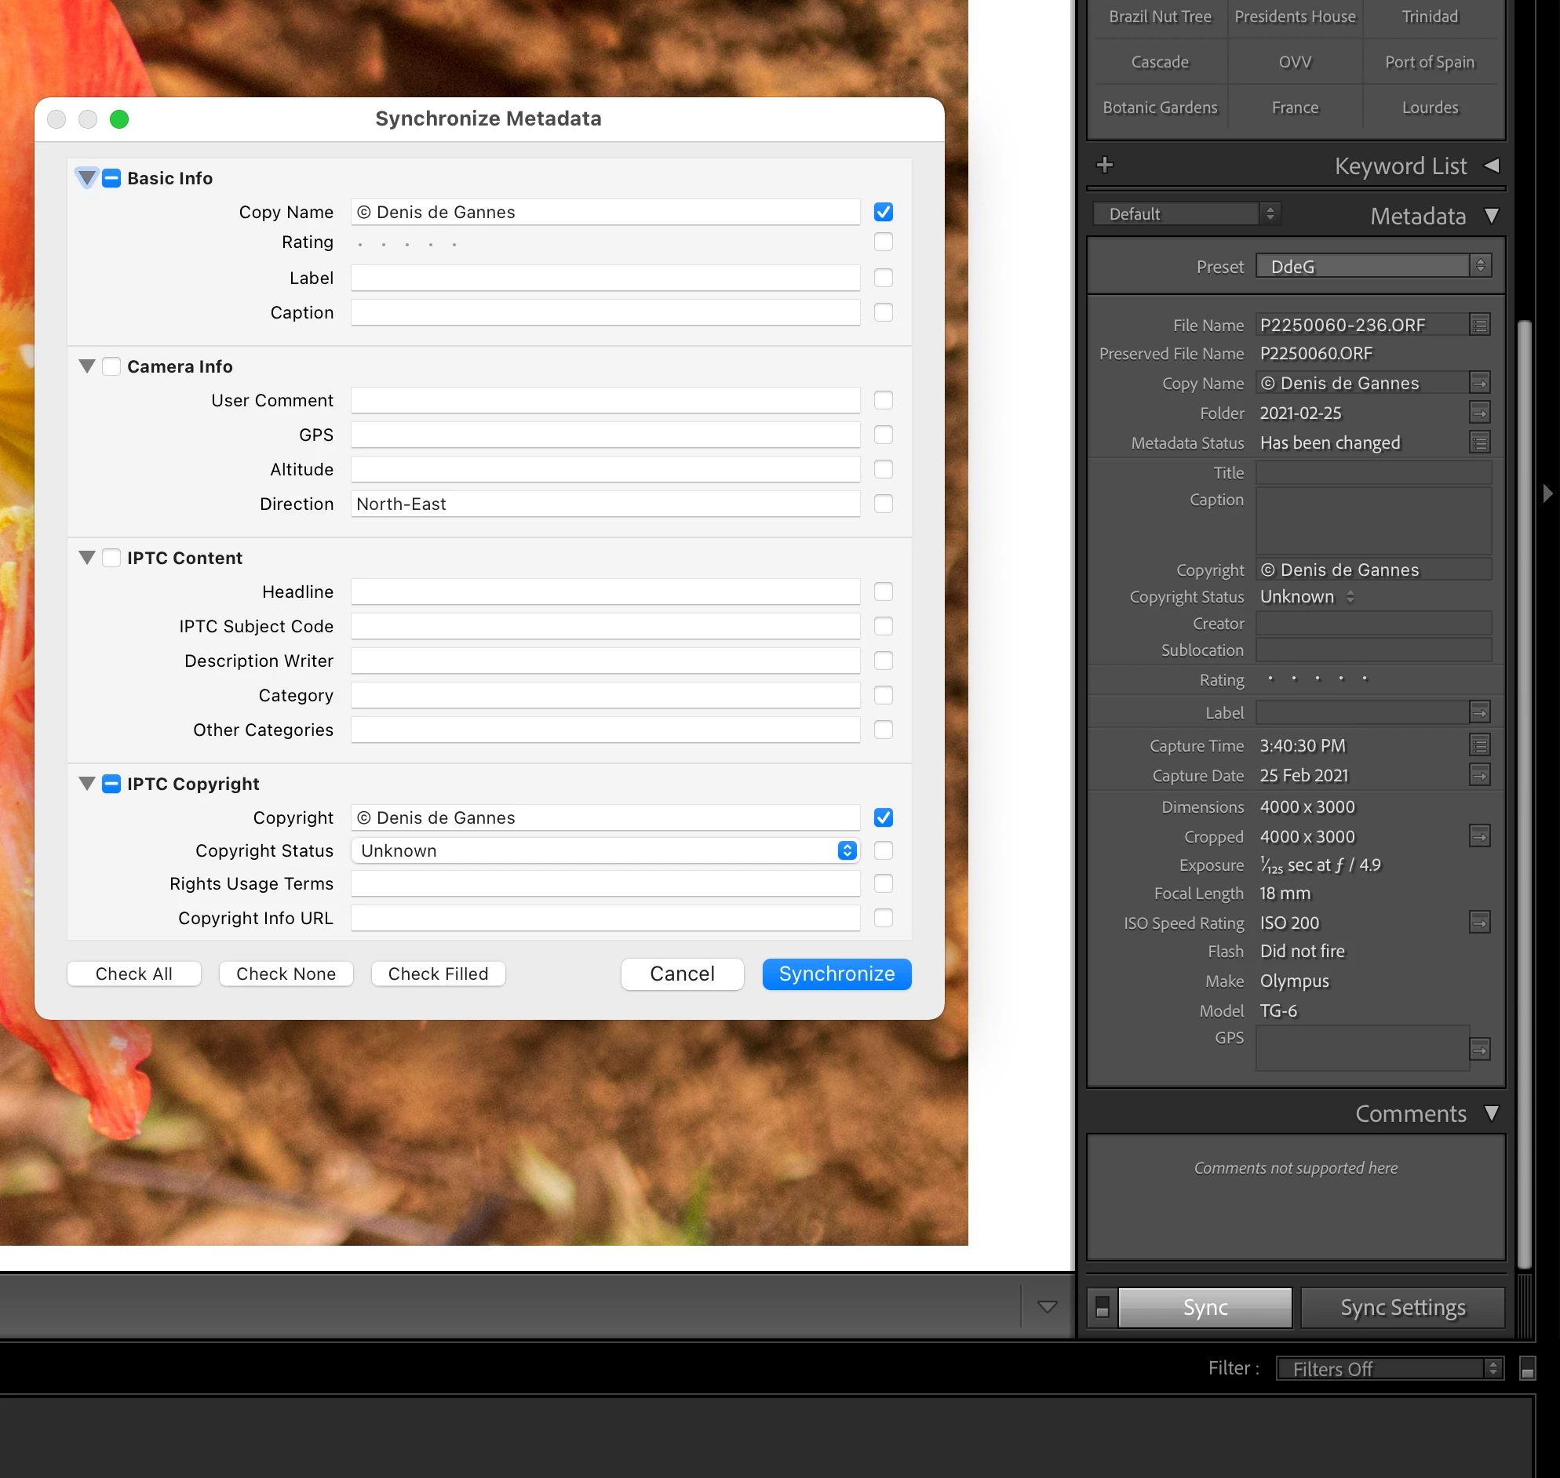Click the Metadata Status icon beside Has been changed
Viewport: 1560px width, 1478px height.
click(1480, 442)
